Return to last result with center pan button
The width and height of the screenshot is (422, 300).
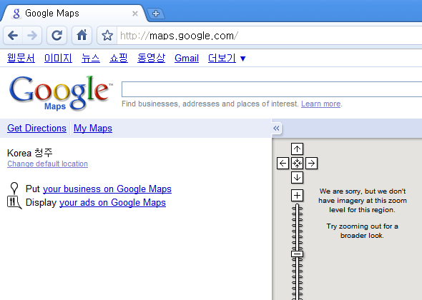297,163
